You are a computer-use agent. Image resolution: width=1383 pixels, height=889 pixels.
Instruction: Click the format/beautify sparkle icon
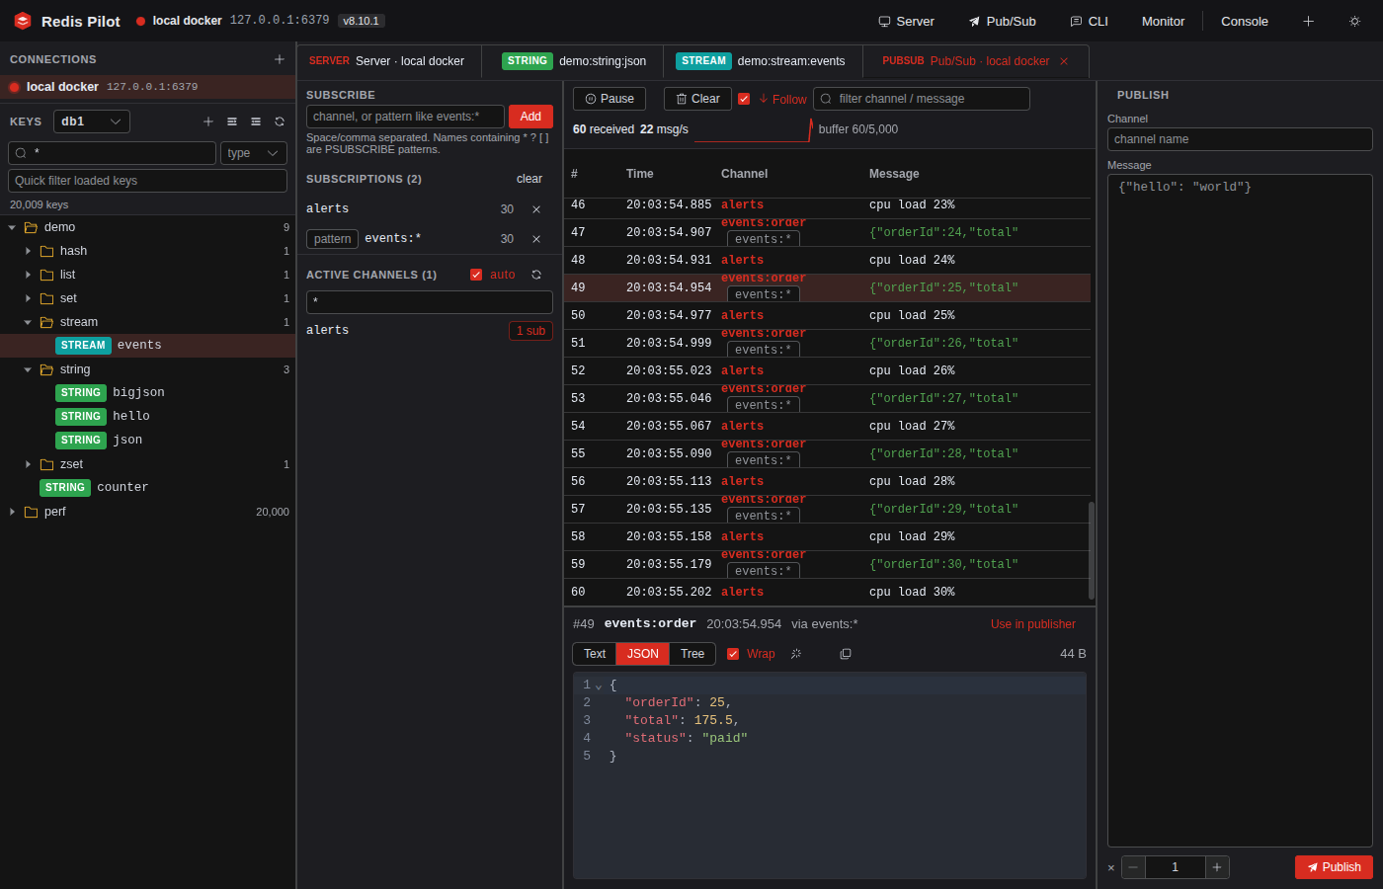tap(796, 654)
